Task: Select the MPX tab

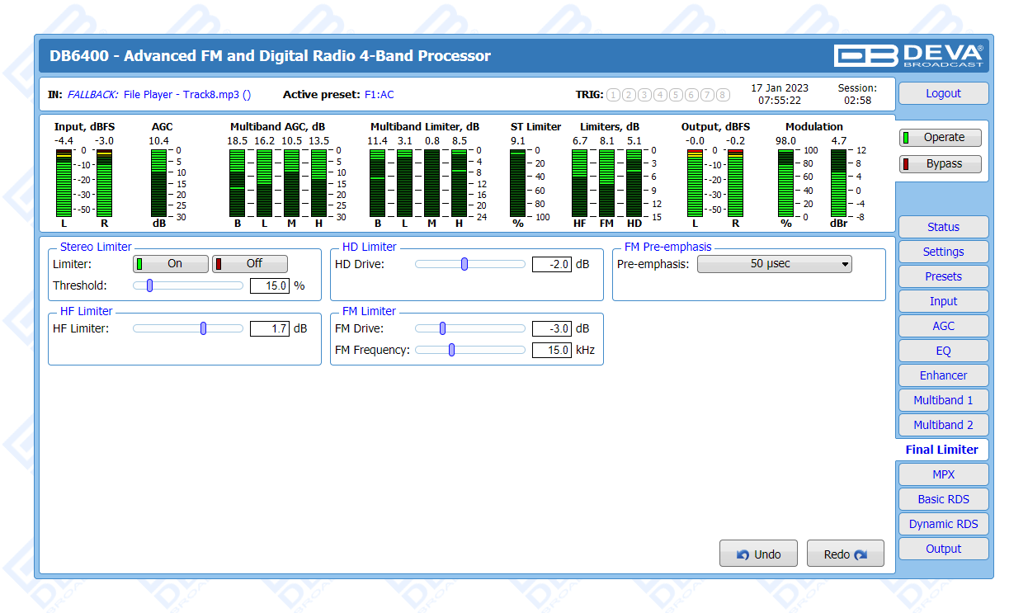Action: 942,474
